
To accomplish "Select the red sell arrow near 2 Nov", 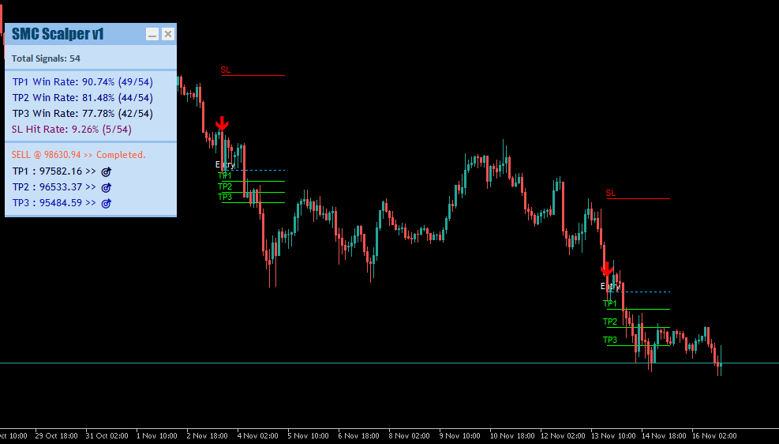I will [222, 124].
